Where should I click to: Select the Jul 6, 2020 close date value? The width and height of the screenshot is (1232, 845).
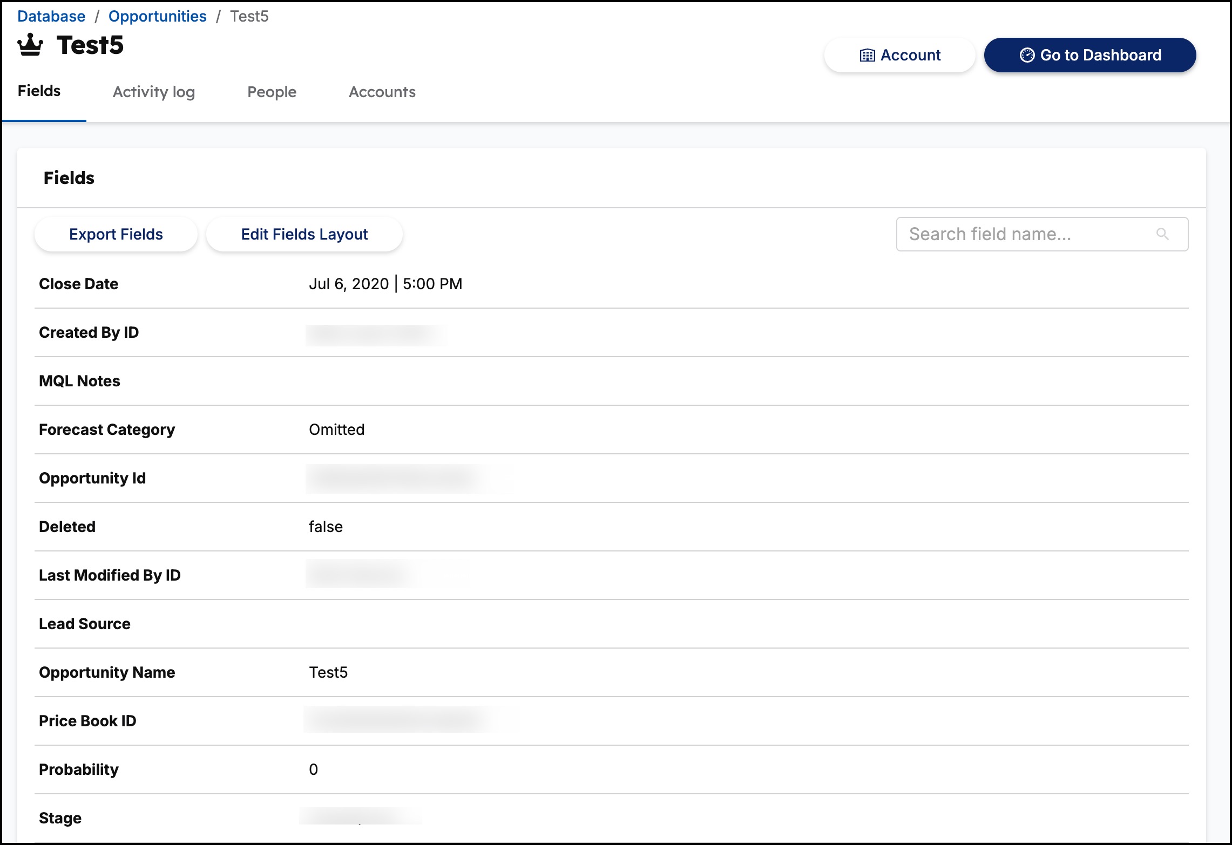(385, 284)
